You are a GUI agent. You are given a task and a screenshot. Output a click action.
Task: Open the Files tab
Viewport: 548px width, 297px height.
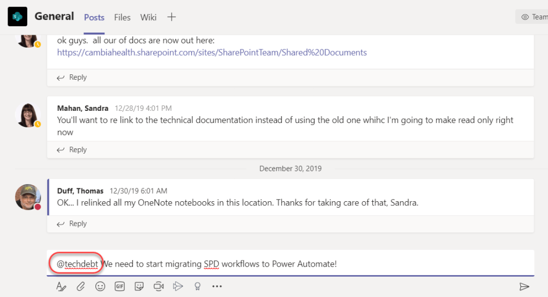pos(122,17)
